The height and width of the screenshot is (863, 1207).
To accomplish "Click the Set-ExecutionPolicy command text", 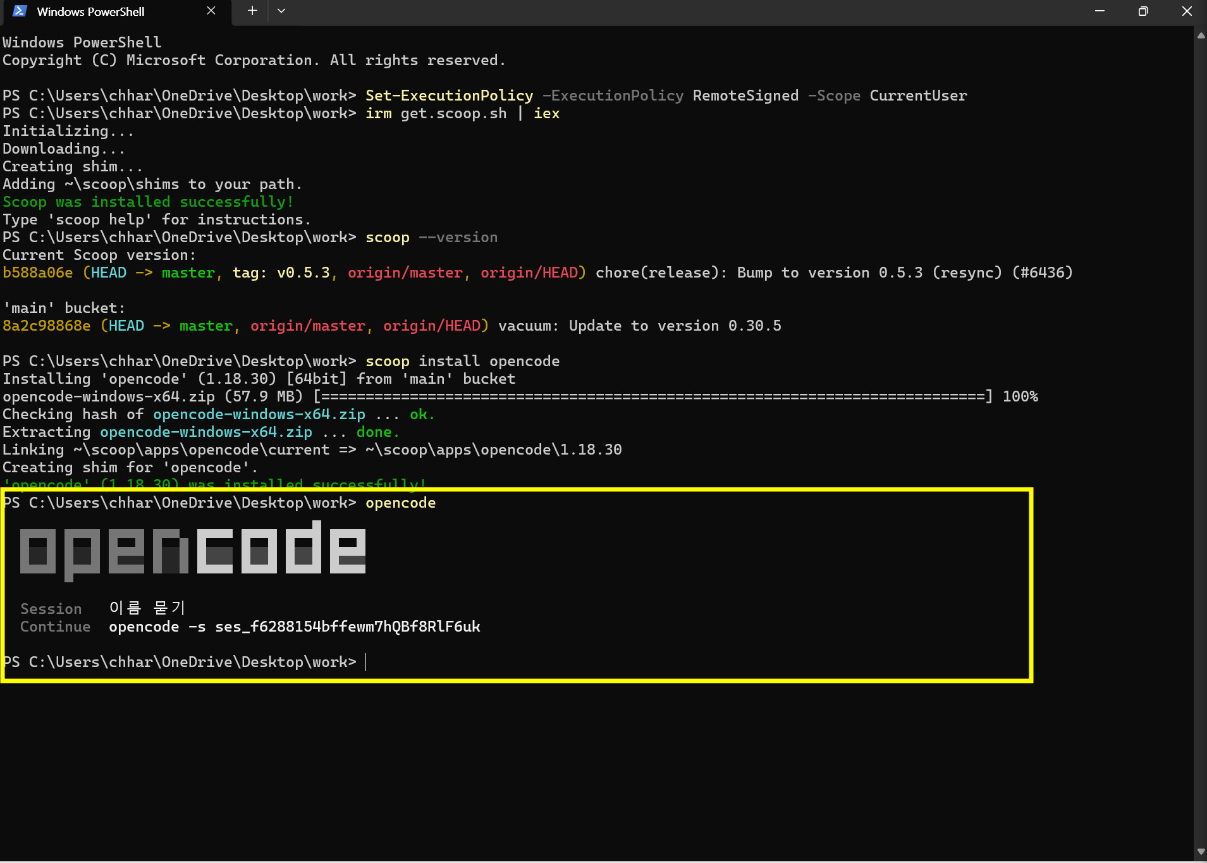I will (450, 95).
